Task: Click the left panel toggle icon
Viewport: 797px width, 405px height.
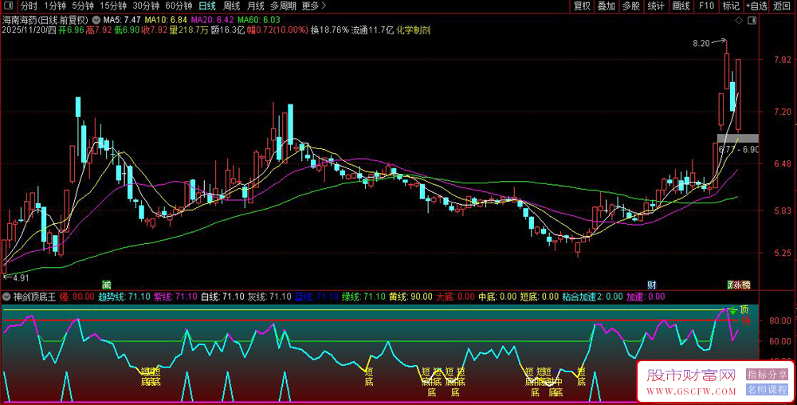Action: pyautogui.click(x=7, y=6)
